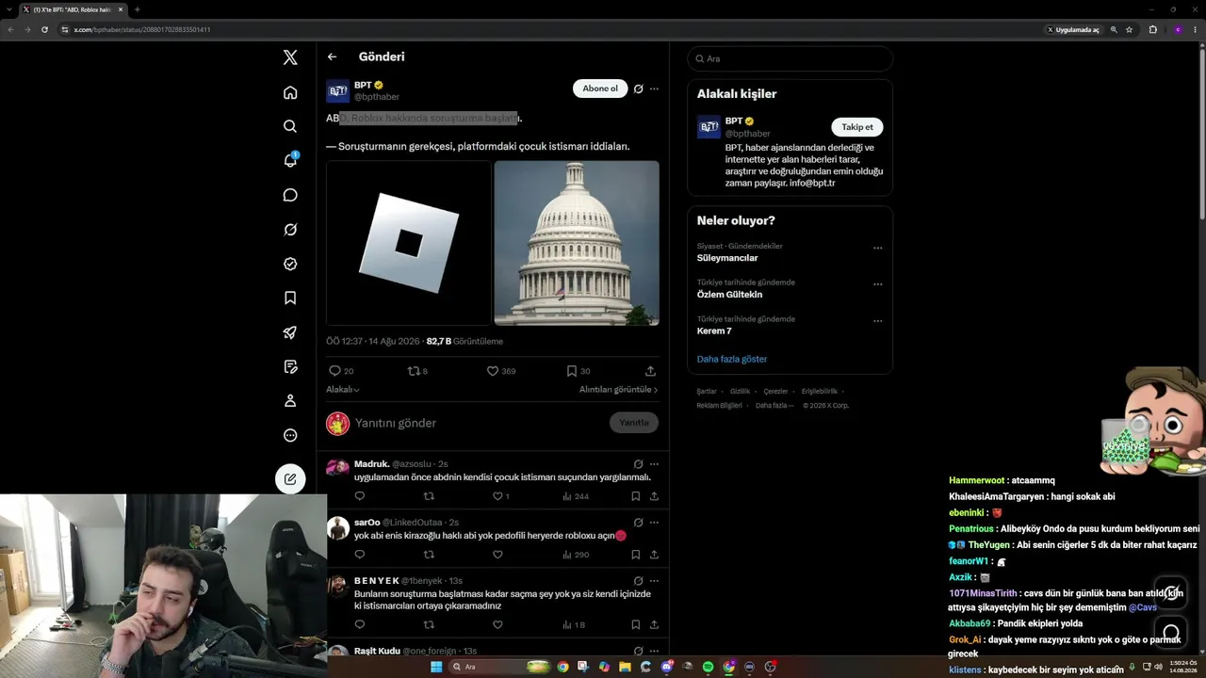Screen dimensions: 1206x678
Task: Bookmark Madruk's reply
Action: tap(635, 496)
